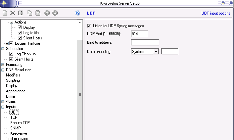
Task: Expand the Logon Failure node
Action: (x=7, y=44)
